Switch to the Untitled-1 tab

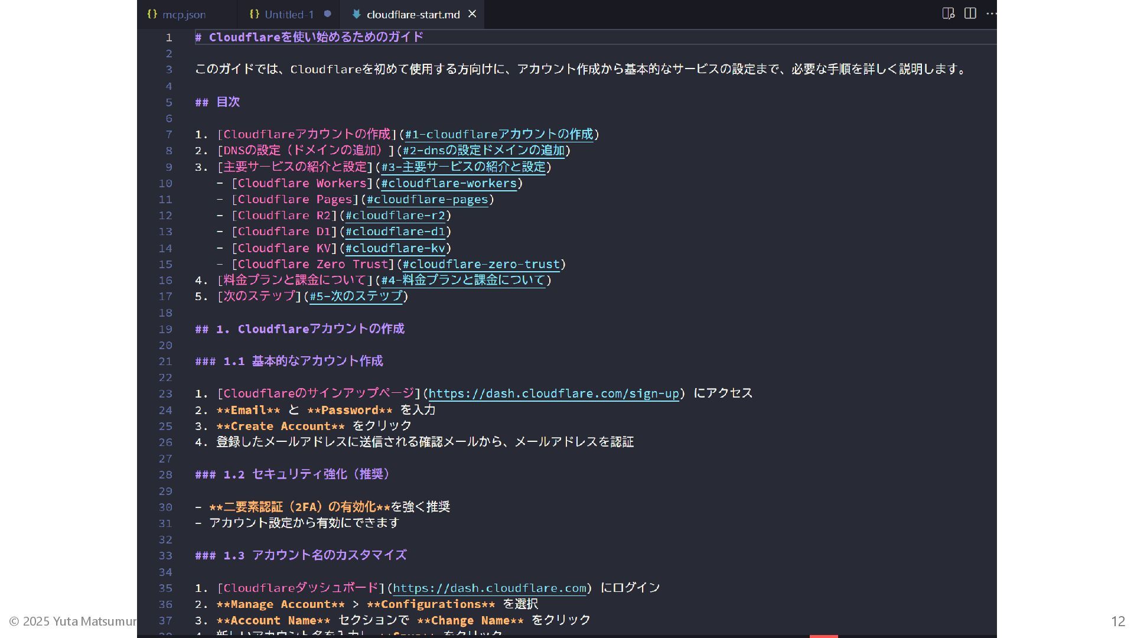pos(289,14)
